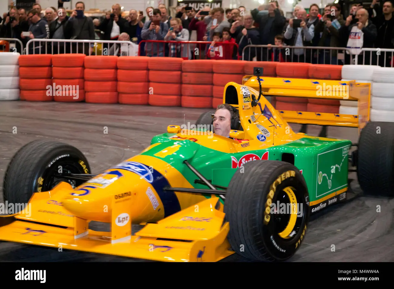The image size is (394, 289).
Task: Click the alamy logo in the bottom bar
Action: [x=30, y=275]
